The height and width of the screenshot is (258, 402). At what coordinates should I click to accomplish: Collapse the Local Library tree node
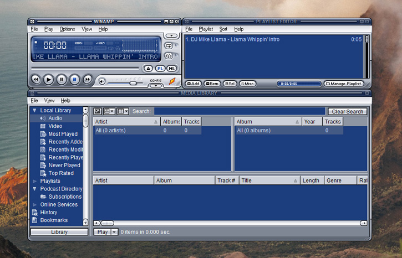pos(34,110)
